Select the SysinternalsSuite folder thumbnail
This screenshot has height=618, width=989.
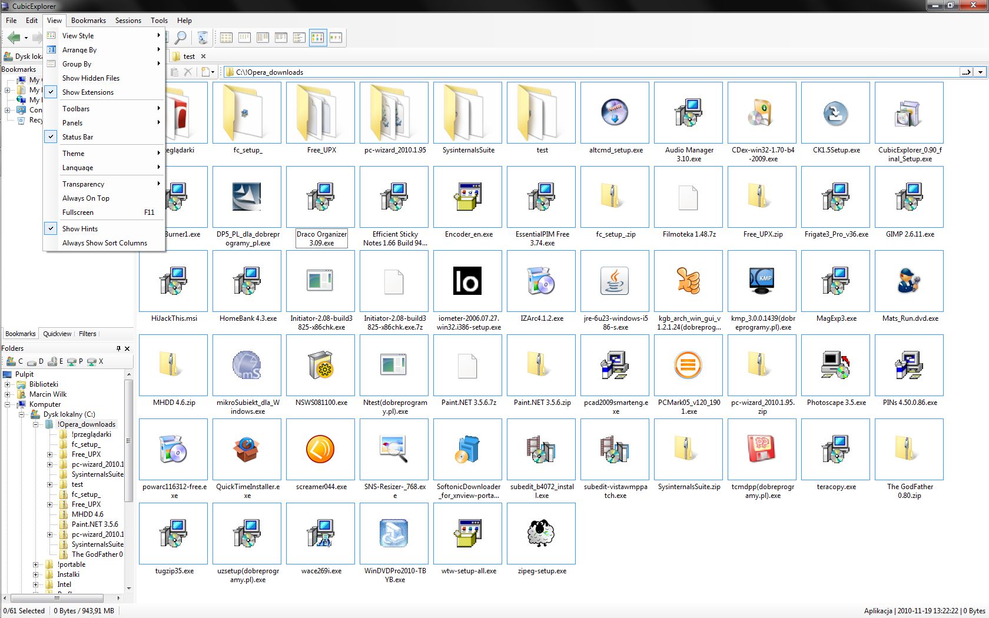(467, 112)
